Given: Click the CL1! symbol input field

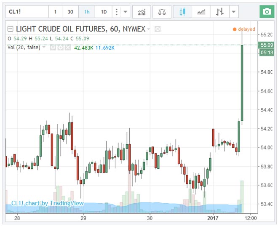Looking at the screenshot, I should (26, 12).
